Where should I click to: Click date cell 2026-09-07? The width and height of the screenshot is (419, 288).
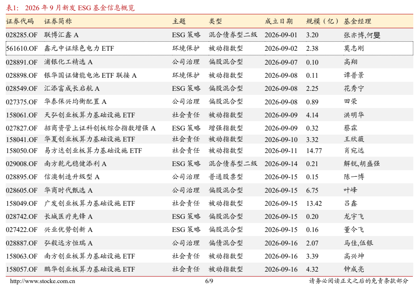point(281,62)
